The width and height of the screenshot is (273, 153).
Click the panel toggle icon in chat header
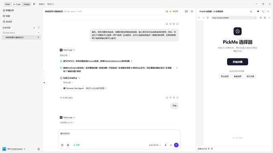192,11
